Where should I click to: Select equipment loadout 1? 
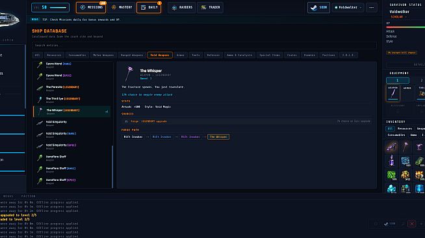[x=397, y=81]
